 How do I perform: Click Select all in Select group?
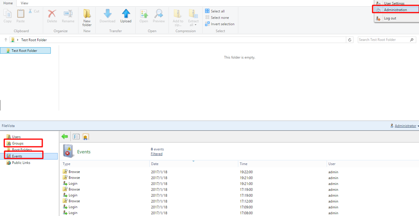[x=215, y=11]
